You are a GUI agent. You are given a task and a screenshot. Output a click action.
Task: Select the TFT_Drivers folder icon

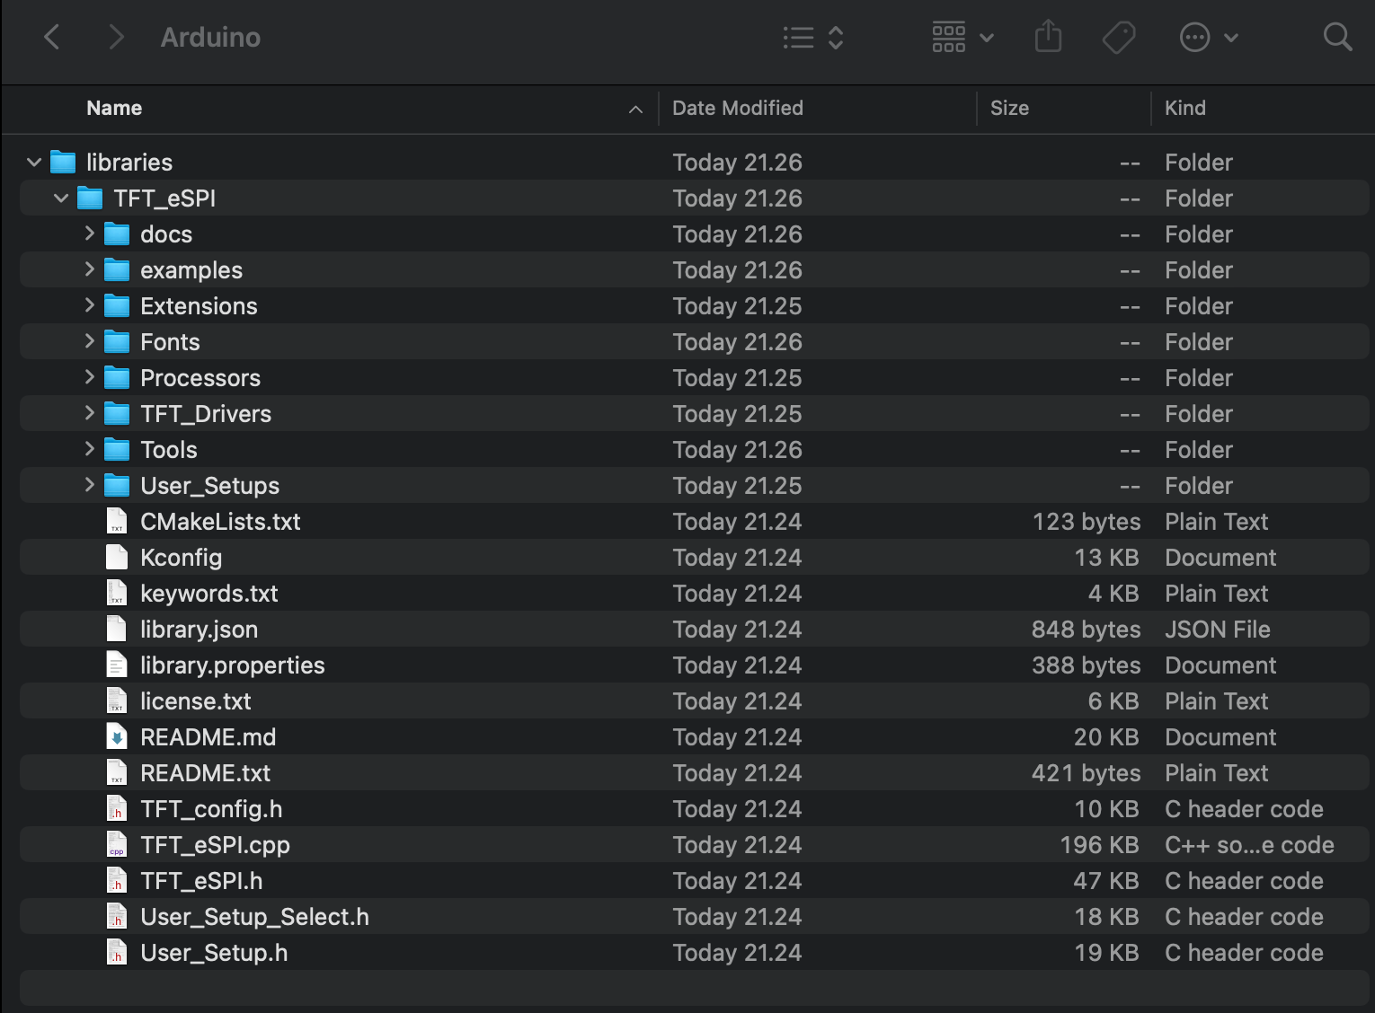pyautogui.click(x=117, y=414)
